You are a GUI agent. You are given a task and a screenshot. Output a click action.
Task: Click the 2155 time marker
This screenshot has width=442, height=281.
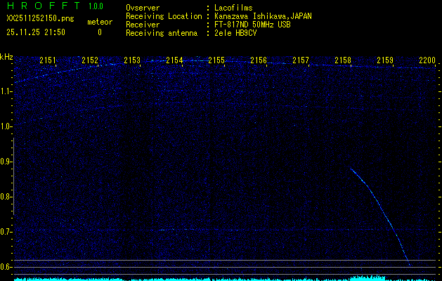tap(216, 60)
